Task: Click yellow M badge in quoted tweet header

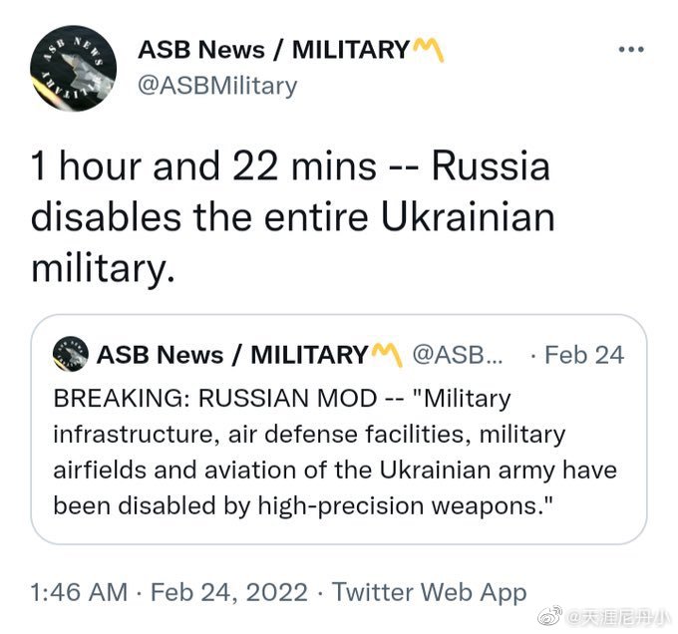Action: point(387,355)
